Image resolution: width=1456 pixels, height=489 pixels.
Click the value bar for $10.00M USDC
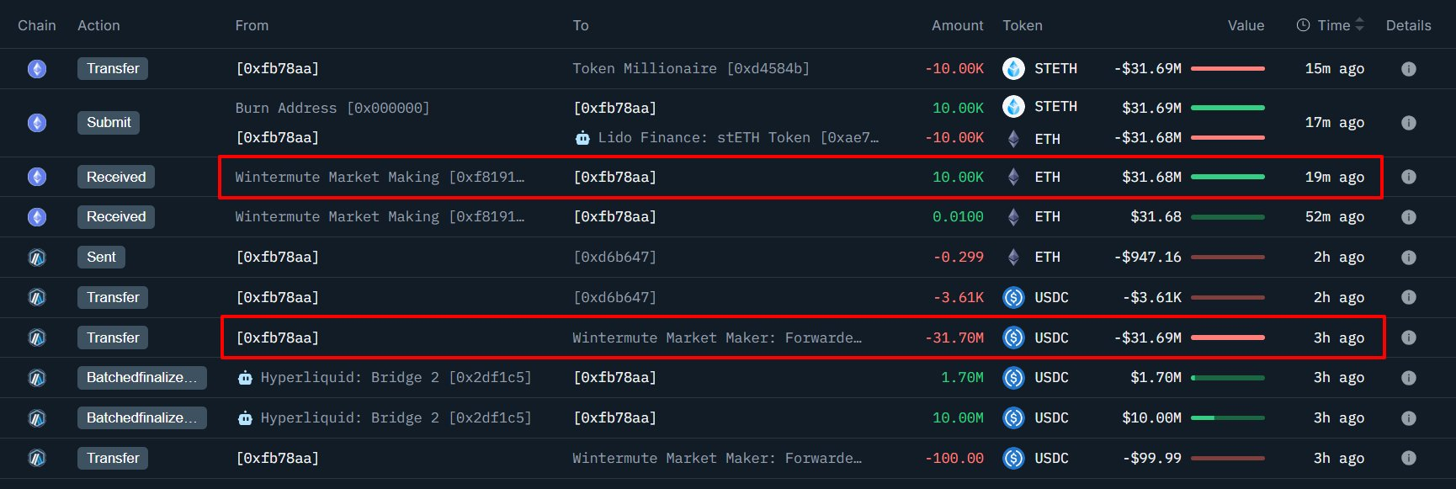pyautogui.click(x=1227, y=418)
